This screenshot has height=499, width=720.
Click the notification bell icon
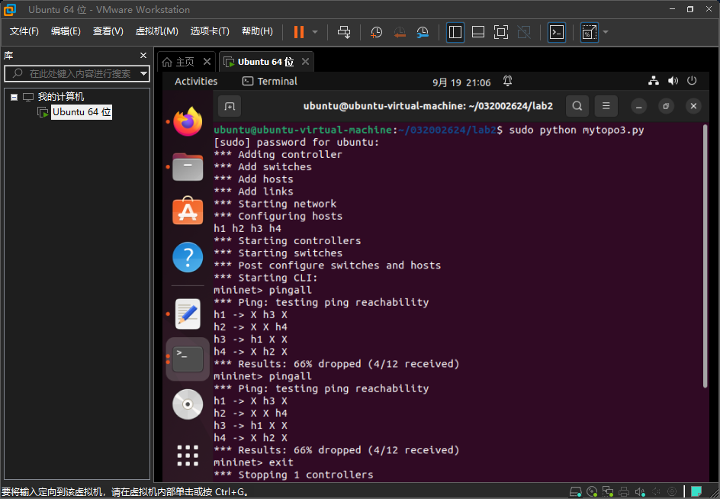tap(507, 82)
